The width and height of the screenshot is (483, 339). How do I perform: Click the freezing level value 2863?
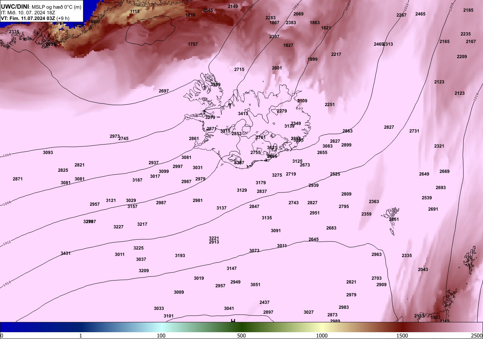click(348, 131)
